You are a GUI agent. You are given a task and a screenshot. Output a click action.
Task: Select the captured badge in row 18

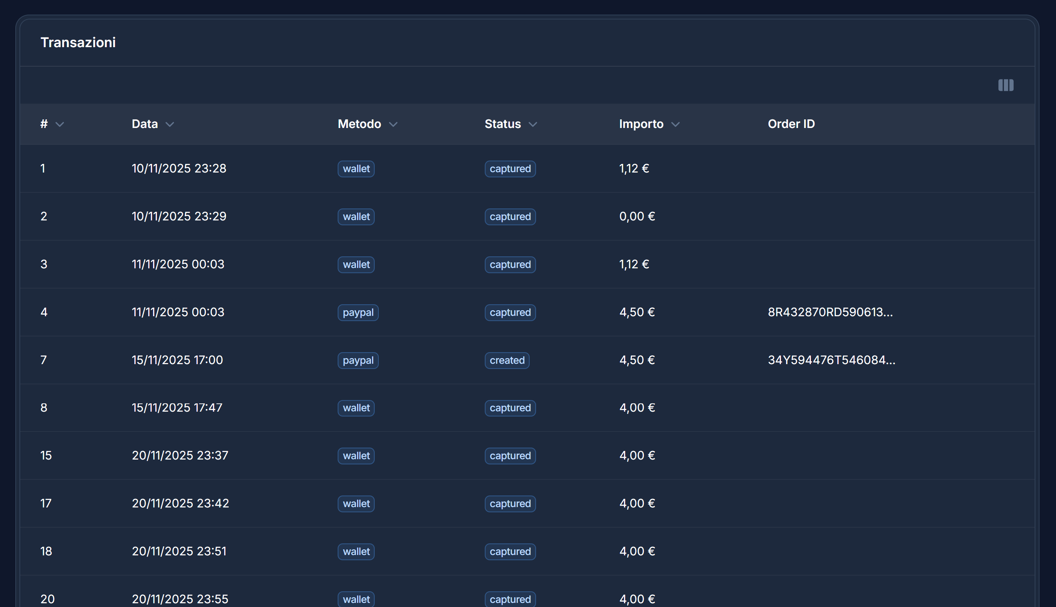pyautogui.click(x=510, y=551)
